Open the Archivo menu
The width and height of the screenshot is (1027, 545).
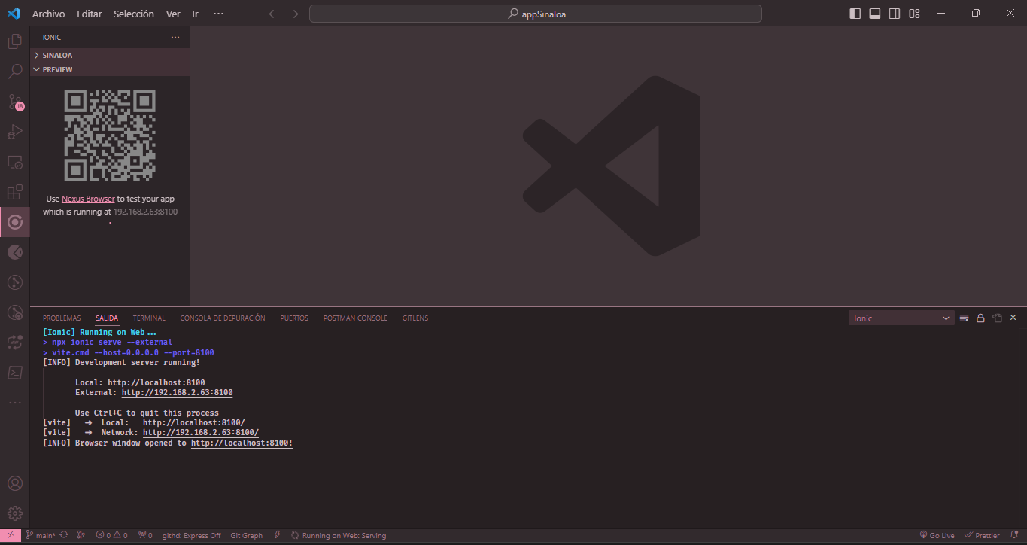[x=48, y=14]
